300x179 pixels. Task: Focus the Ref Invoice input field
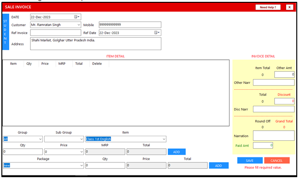pyautogui.click(x=55, y=33)
